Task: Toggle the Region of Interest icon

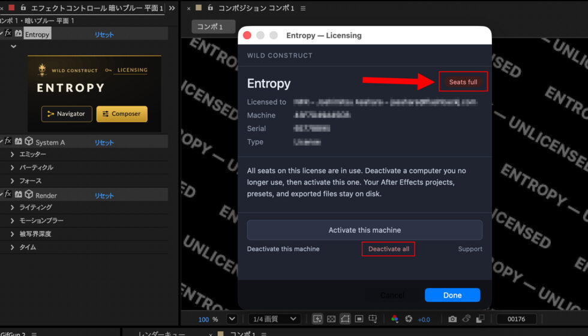Action: point(359,319)
